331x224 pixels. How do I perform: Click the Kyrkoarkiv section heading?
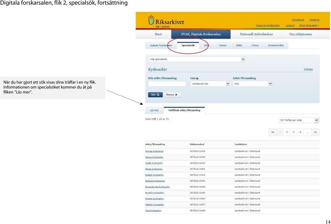tap(158, 69)
